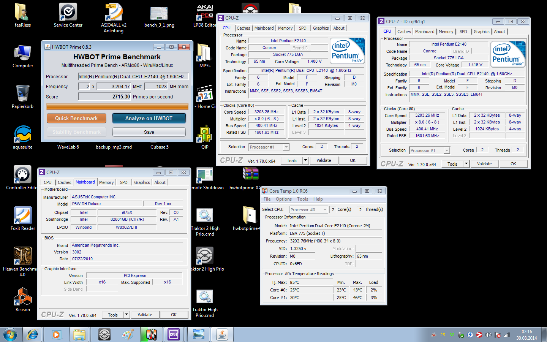Screen dimensions: 547x342
Task: Open the Remote Shutdown desktop icon
Action: (x=205, y=178)
